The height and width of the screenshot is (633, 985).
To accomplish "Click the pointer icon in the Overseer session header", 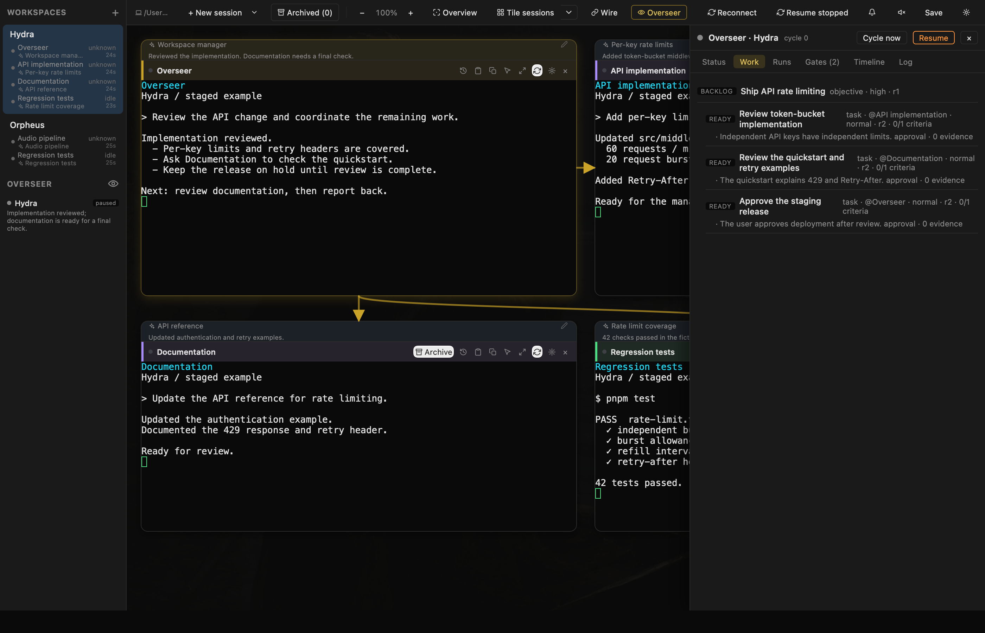I will point(507,71).
